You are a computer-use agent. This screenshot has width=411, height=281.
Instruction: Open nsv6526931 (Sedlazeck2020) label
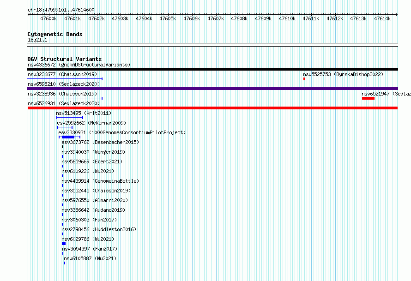[64, 103]
